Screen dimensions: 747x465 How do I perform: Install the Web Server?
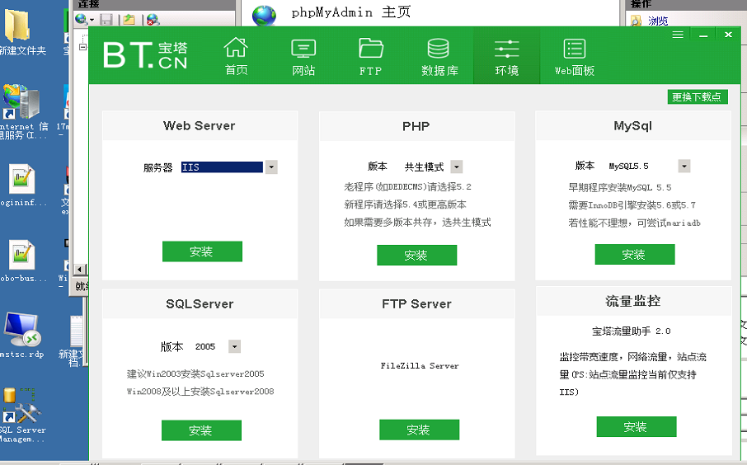tap(202, 251)
